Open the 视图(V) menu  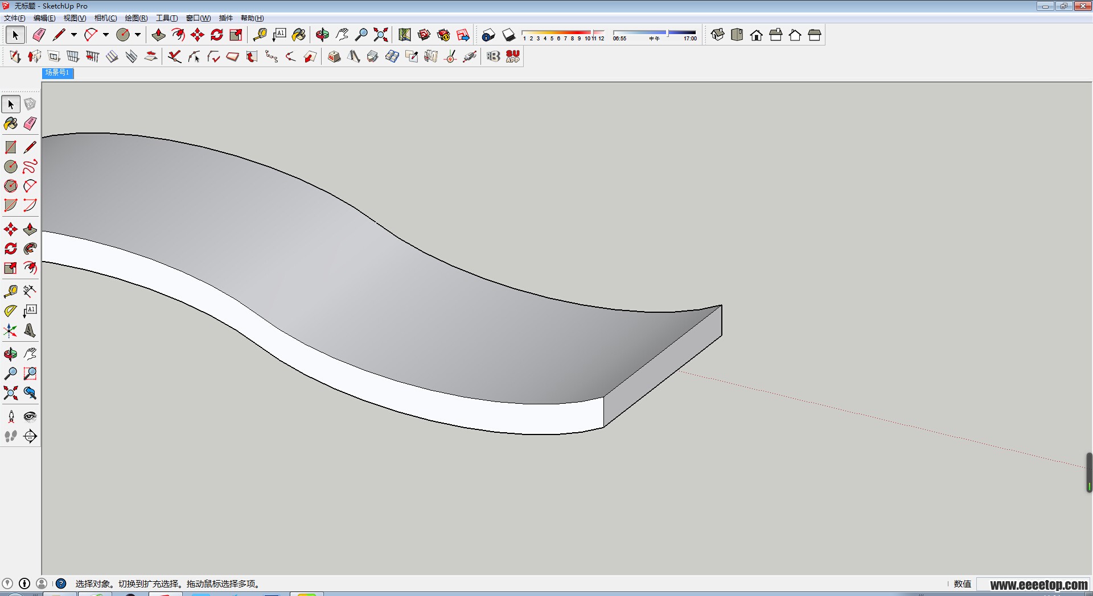[75, 18]
